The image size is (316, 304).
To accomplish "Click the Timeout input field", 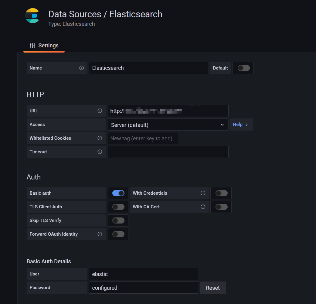I will tap(168, 152).
